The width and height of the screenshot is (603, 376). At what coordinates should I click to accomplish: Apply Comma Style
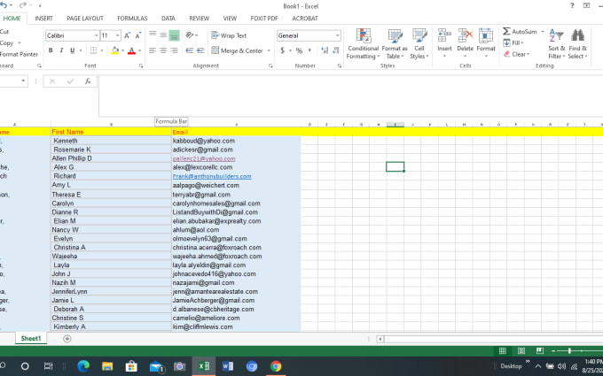coord(309,50)
